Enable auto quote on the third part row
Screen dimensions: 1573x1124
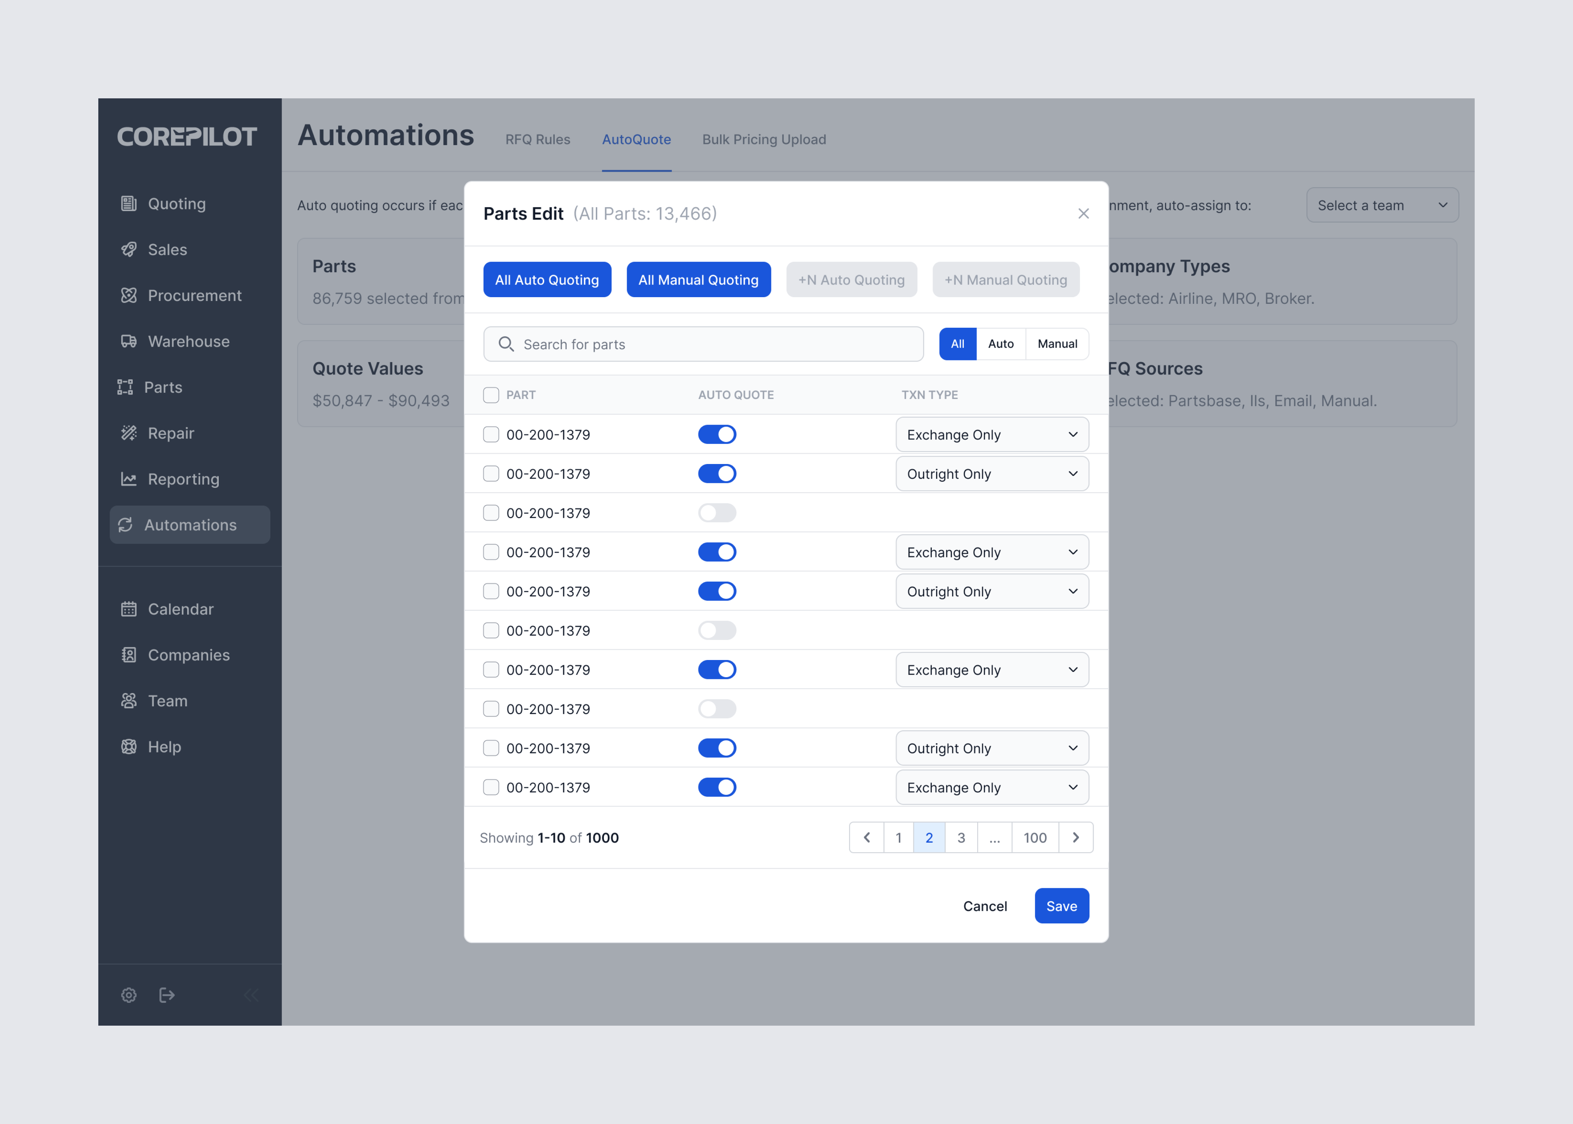pos(717,513)
